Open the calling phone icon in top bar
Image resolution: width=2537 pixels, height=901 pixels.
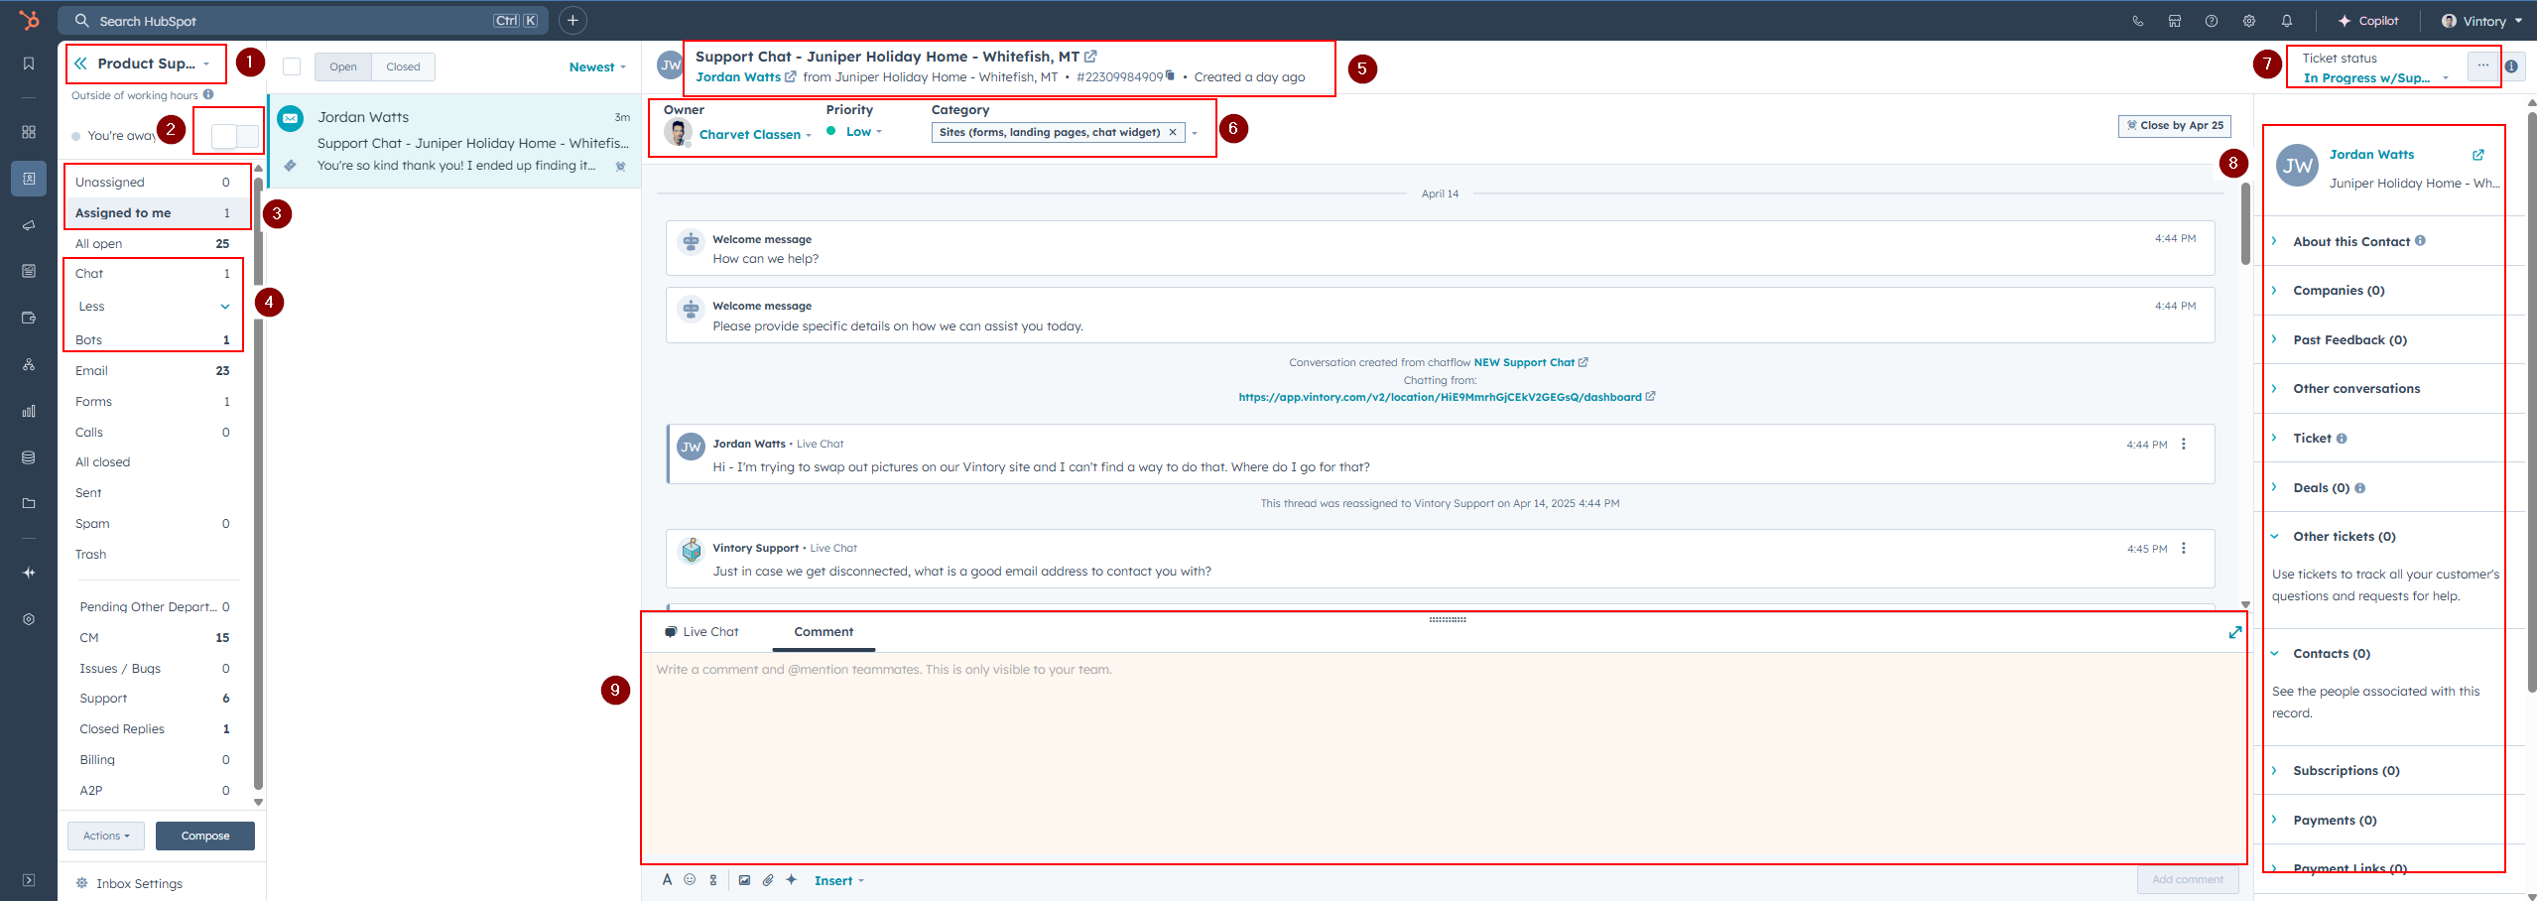[x=2137, y=21]
